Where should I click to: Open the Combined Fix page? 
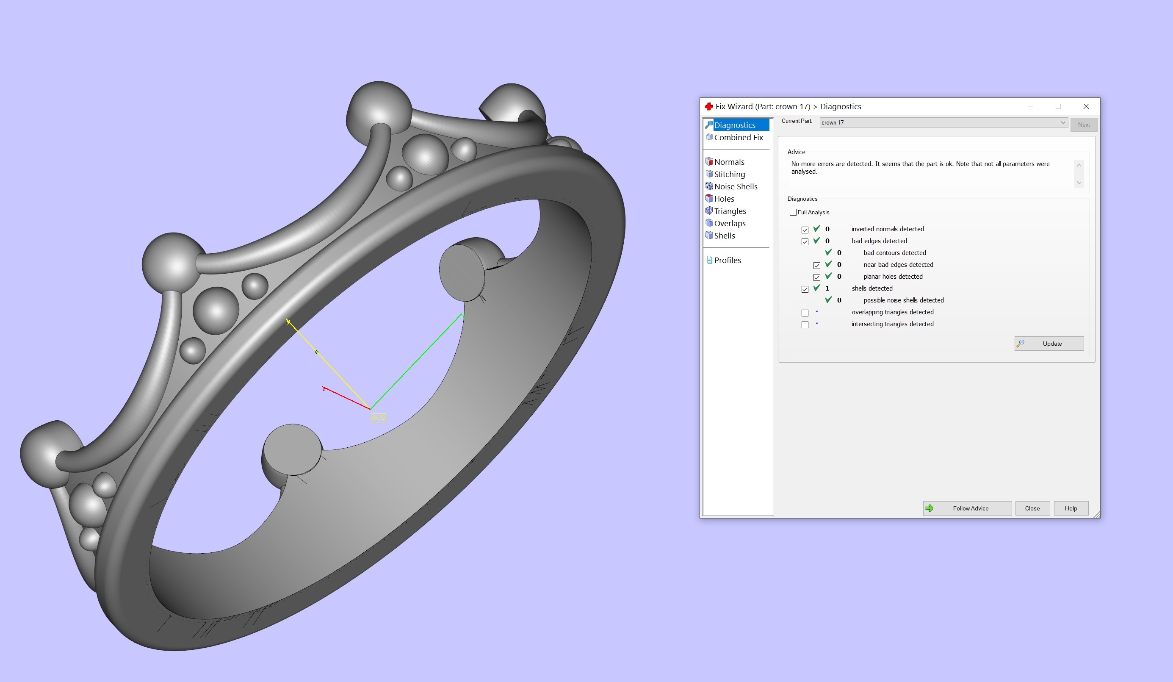tap(738, 137)
